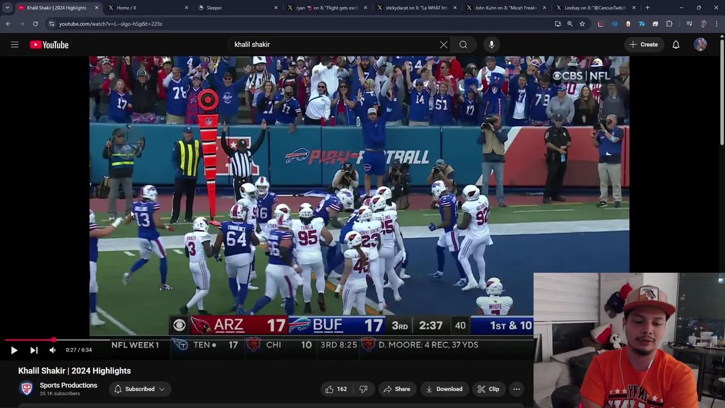Play the video
This screenshot has height=408, width=725.
click(14, 350)
